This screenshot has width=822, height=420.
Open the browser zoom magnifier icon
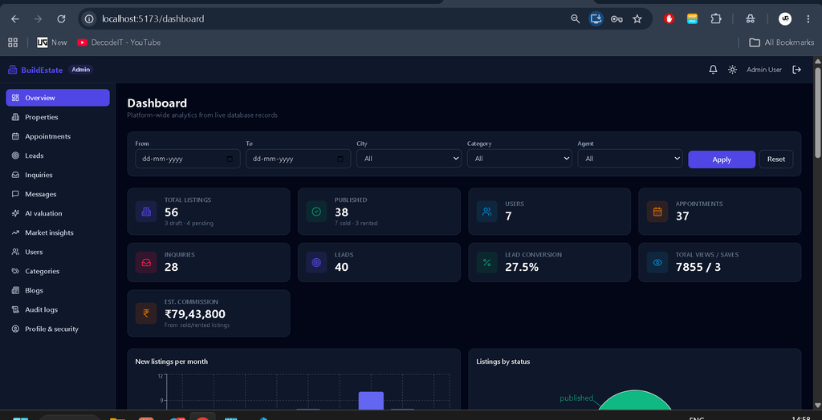coord(575,19)
